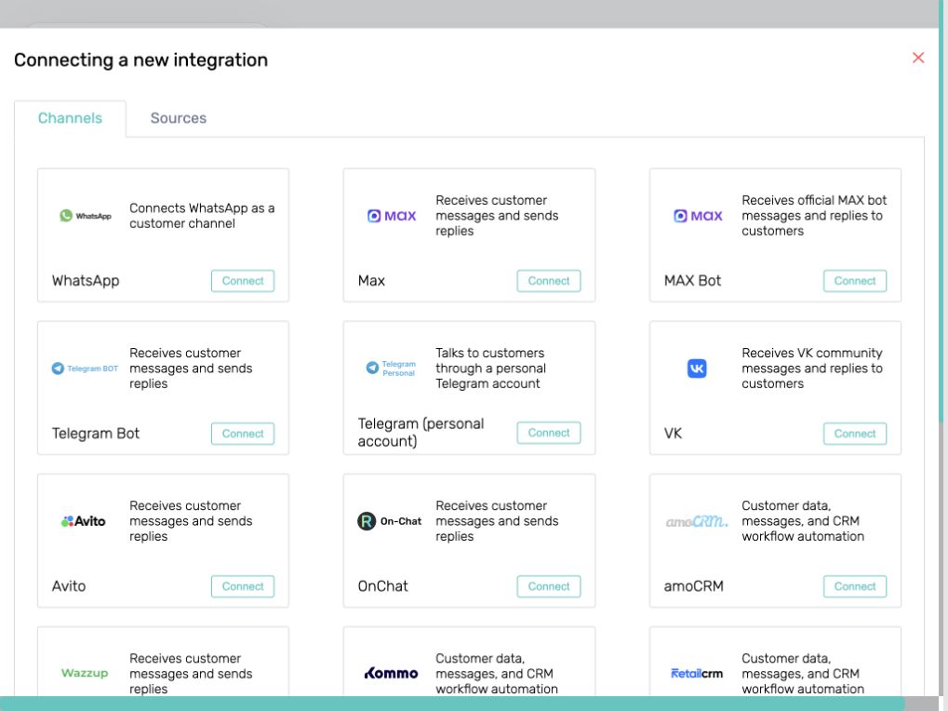The image size is (948, 711).
Task: Click 'Telegram (personal account)' title
Action: click(421, 433)
